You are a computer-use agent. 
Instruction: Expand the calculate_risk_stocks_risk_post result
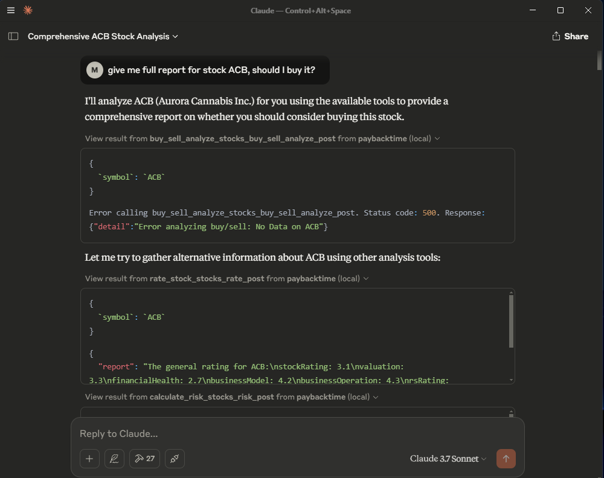[231, 397]
